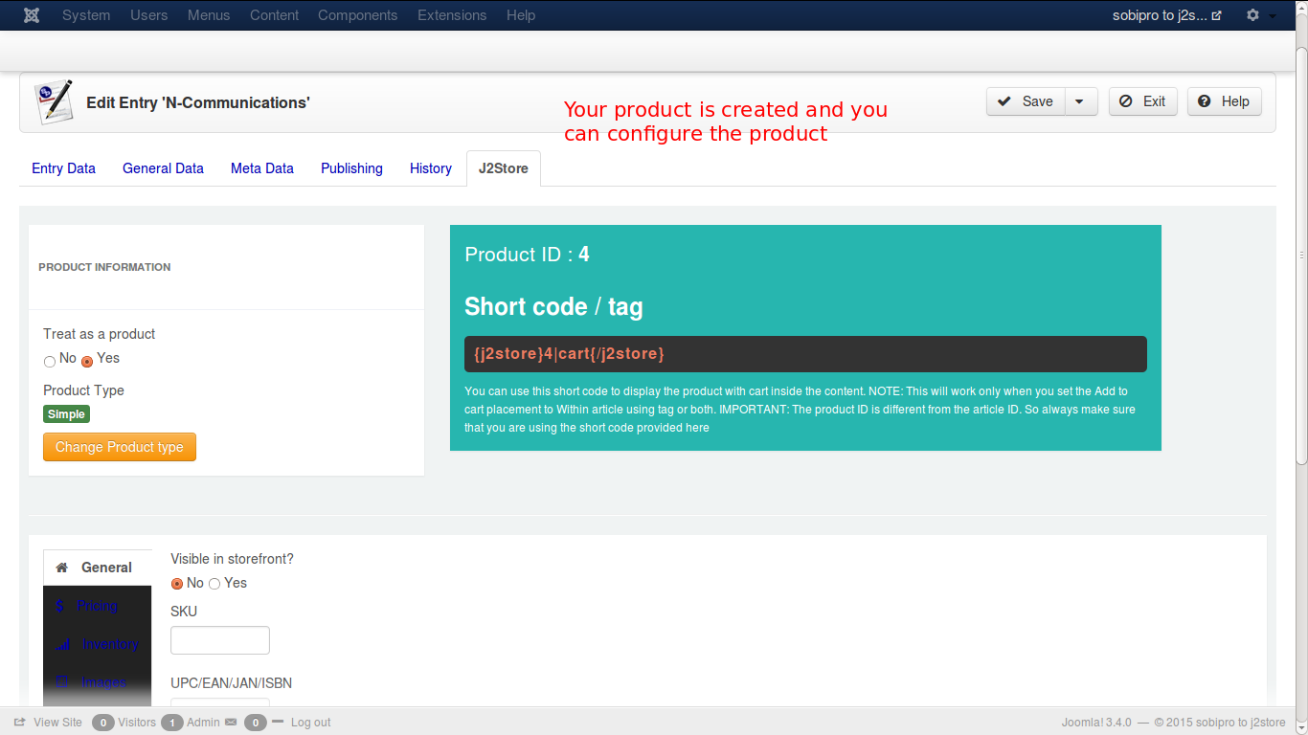Click Change Product type button
The image size is (1308, 735).
point(120,447)
